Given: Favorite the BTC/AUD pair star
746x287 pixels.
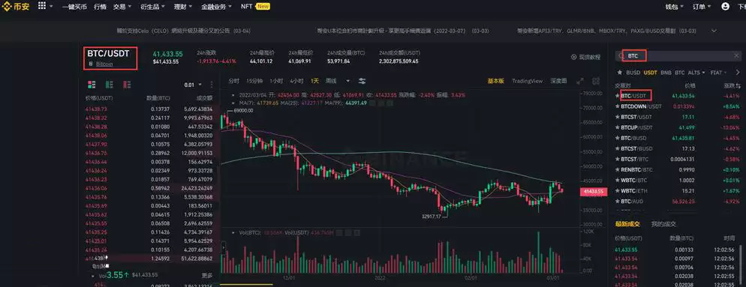Looking at the screenshot, I should click(x=618, y=202).
